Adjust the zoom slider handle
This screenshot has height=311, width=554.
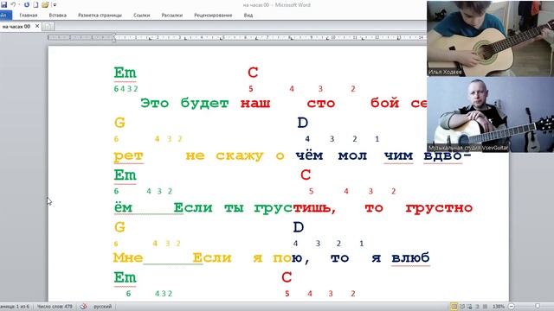click(538, 307)
